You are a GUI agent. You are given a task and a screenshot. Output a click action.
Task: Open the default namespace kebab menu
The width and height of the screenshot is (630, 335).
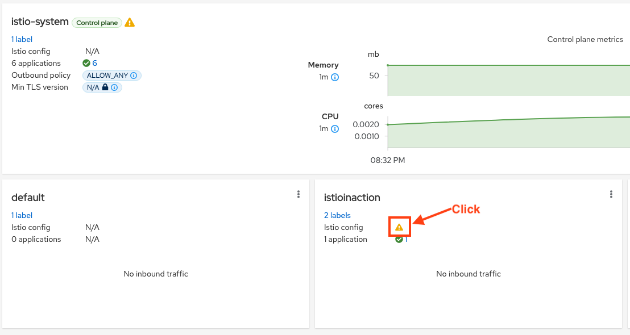[x=299, y=194]
